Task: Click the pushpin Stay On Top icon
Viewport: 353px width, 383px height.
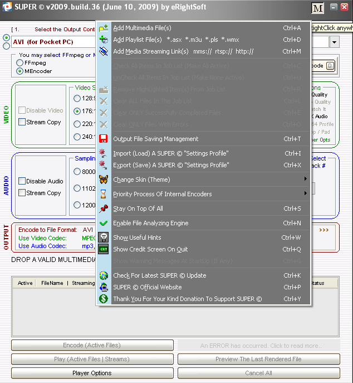Action: coord(104,209)
